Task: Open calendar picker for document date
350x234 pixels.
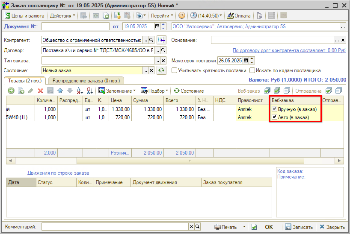Action: coord(157,26)
